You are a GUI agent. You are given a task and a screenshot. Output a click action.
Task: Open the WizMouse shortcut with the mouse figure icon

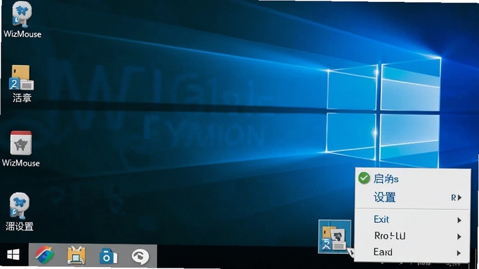pyautogui.click(x=22, y=20)
